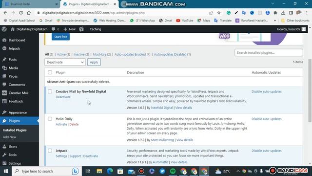Screen dimensions: 312x176
Task: Visit site via DigitalHelpDigitalEarn home icon
Action: point(29,29)
